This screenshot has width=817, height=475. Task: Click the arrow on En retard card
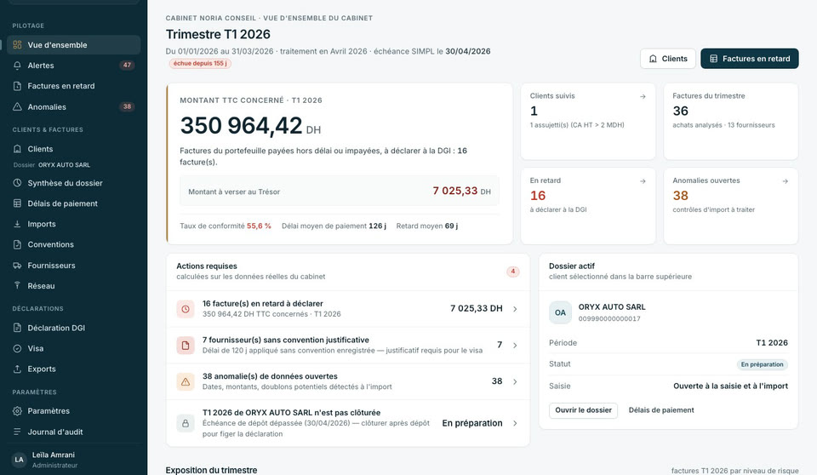tap(643, 181)
